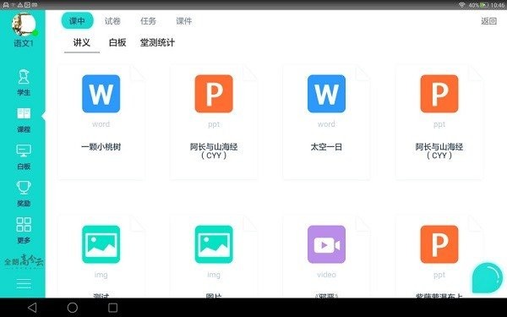Tap the battery indicator in status bar
The image size is (507, 317).
[x=484, y=5]
